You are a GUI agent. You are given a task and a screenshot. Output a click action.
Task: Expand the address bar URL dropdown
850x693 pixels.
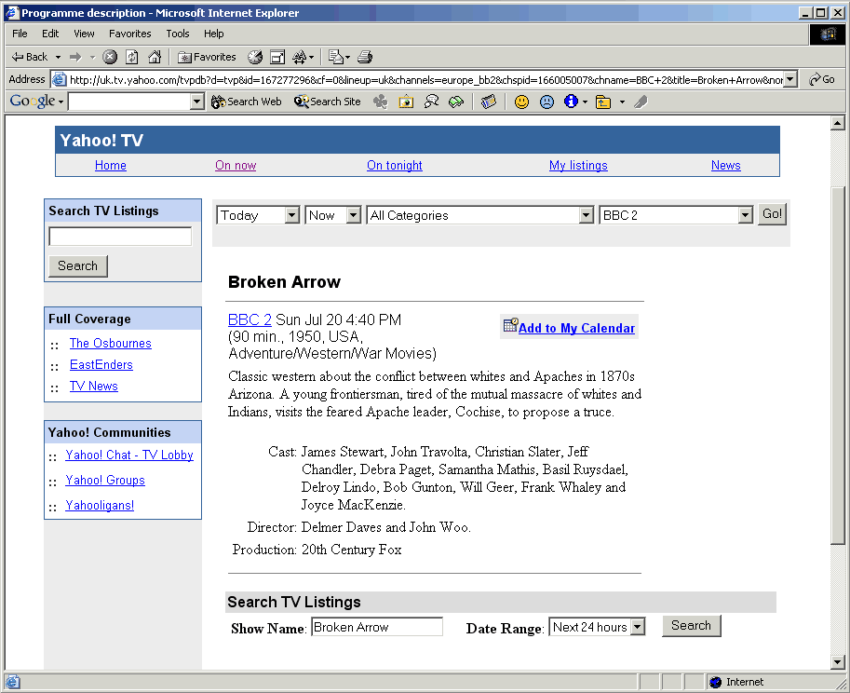pyautogui.click(x=790, y=80)
